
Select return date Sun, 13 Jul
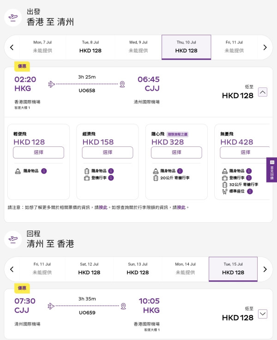138,269
